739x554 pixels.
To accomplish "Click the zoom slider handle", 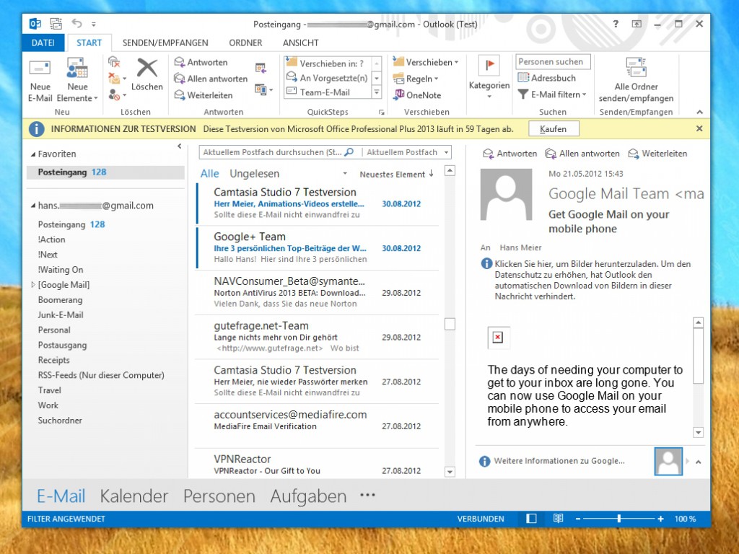I will click(x=618, y=519).
